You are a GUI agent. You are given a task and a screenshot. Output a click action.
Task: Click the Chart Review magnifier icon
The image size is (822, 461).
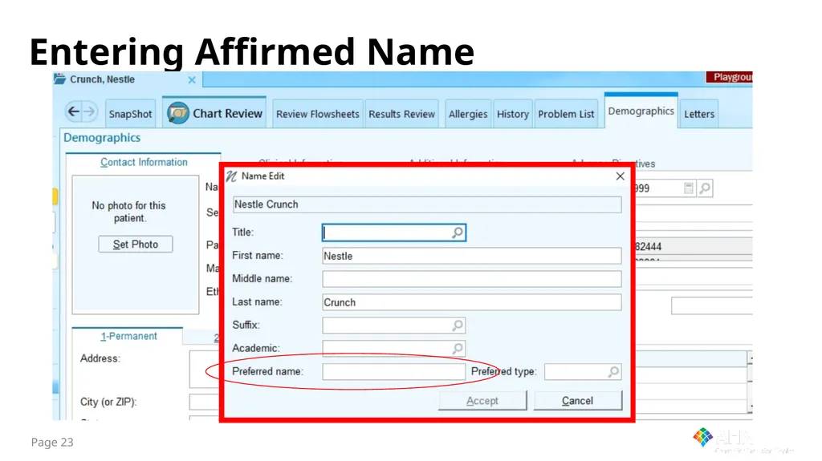coord(177,112)
